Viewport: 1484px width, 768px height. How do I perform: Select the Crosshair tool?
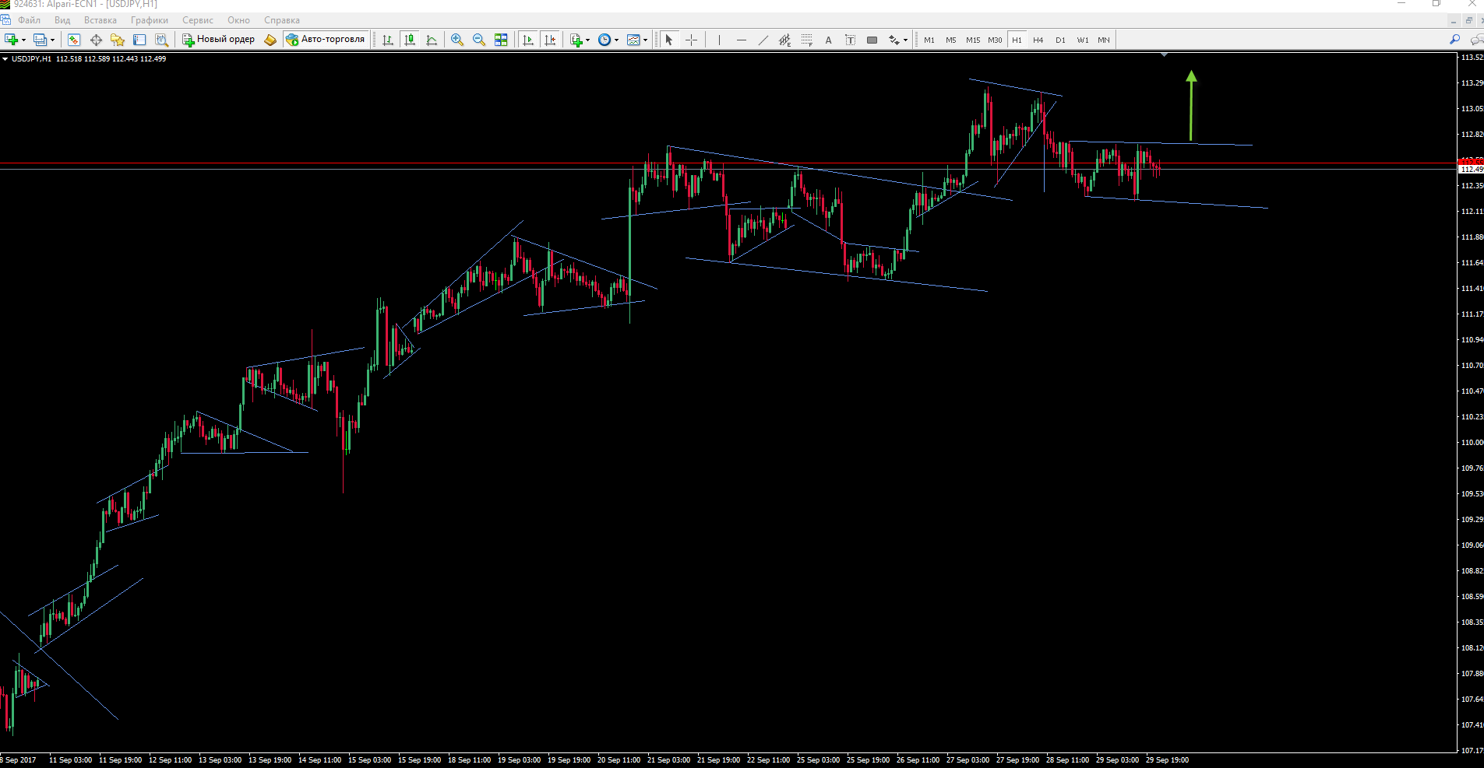691,40
